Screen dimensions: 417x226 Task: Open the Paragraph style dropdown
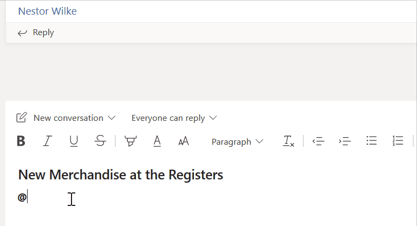click(x=237, y=141)
